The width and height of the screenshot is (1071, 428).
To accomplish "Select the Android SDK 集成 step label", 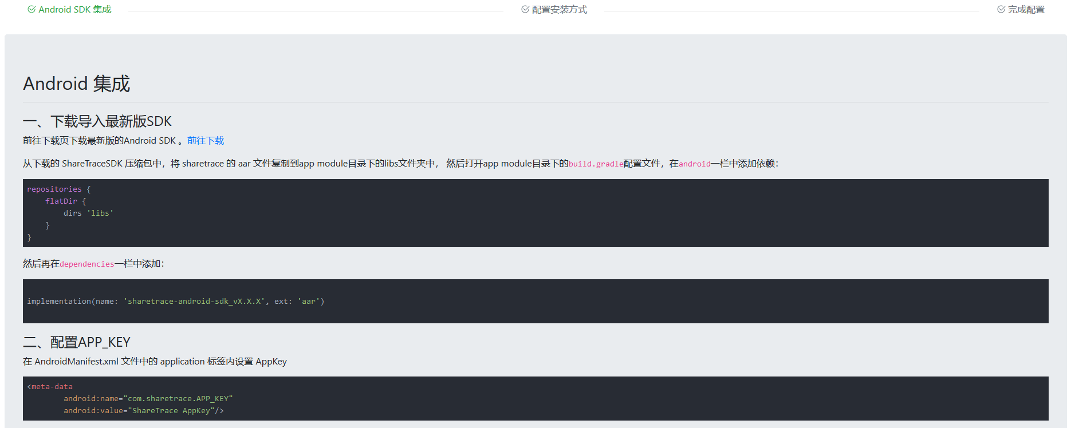I will point(75,10).
